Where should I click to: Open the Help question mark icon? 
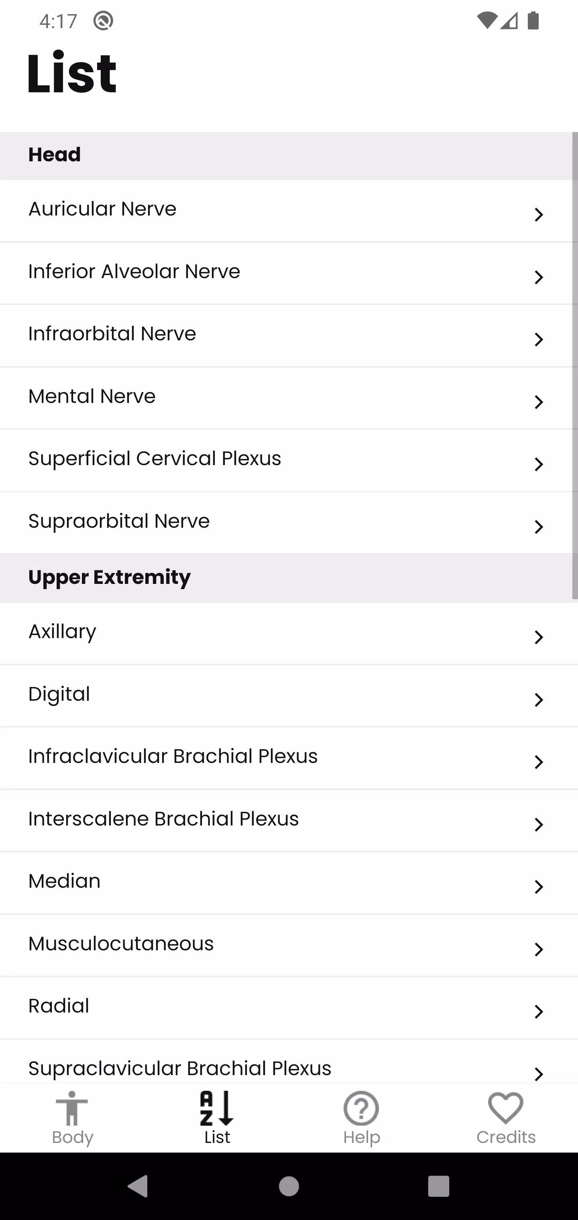pos(362,1108)
